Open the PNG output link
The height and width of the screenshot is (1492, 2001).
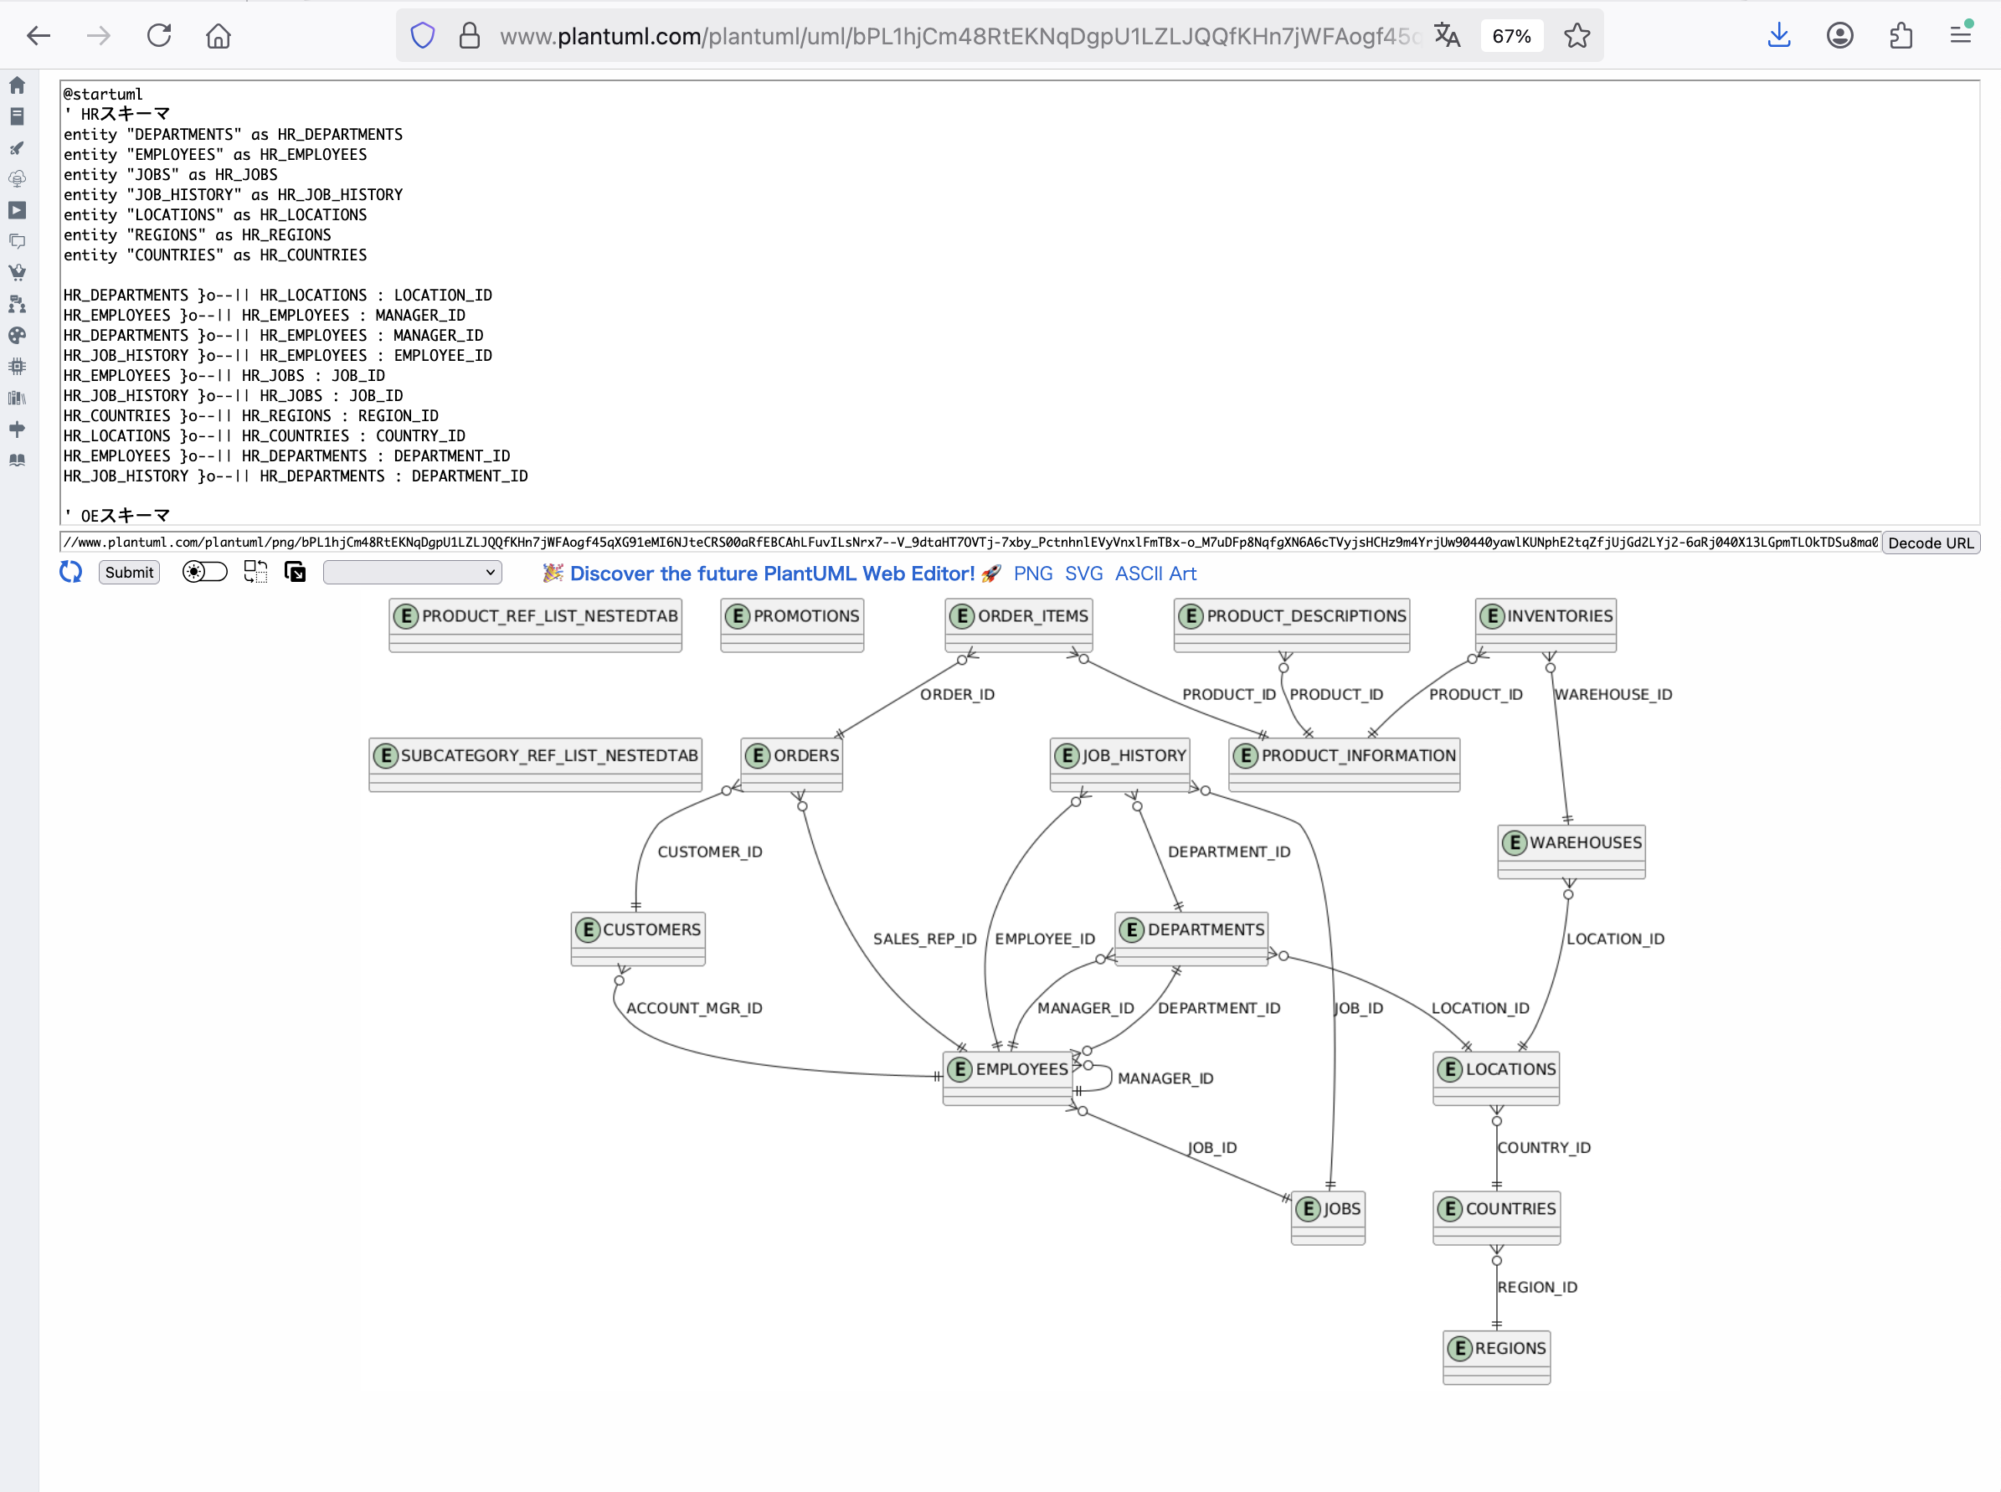(1032, 574)
